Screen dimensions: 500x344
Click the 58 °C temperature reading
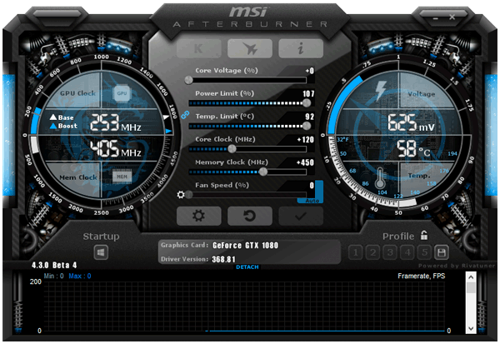413,149
